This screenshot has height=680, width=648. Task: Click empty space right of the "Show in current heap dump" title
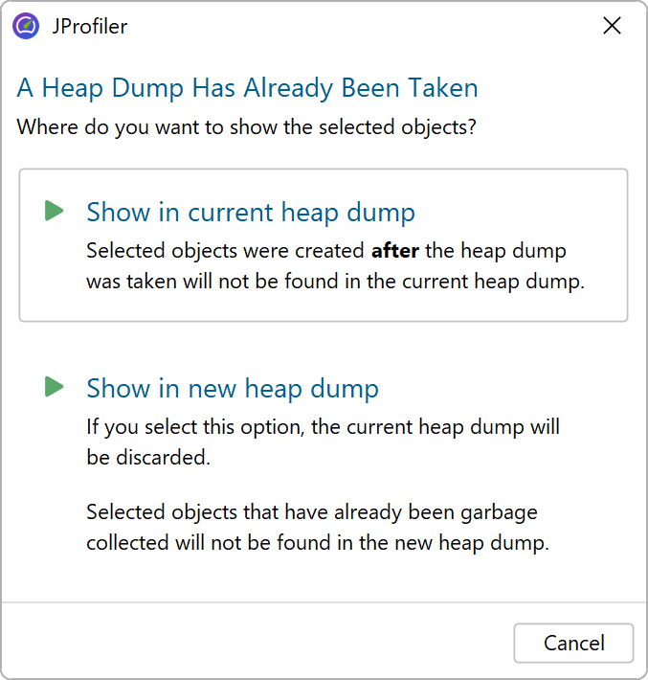[517, 212]
